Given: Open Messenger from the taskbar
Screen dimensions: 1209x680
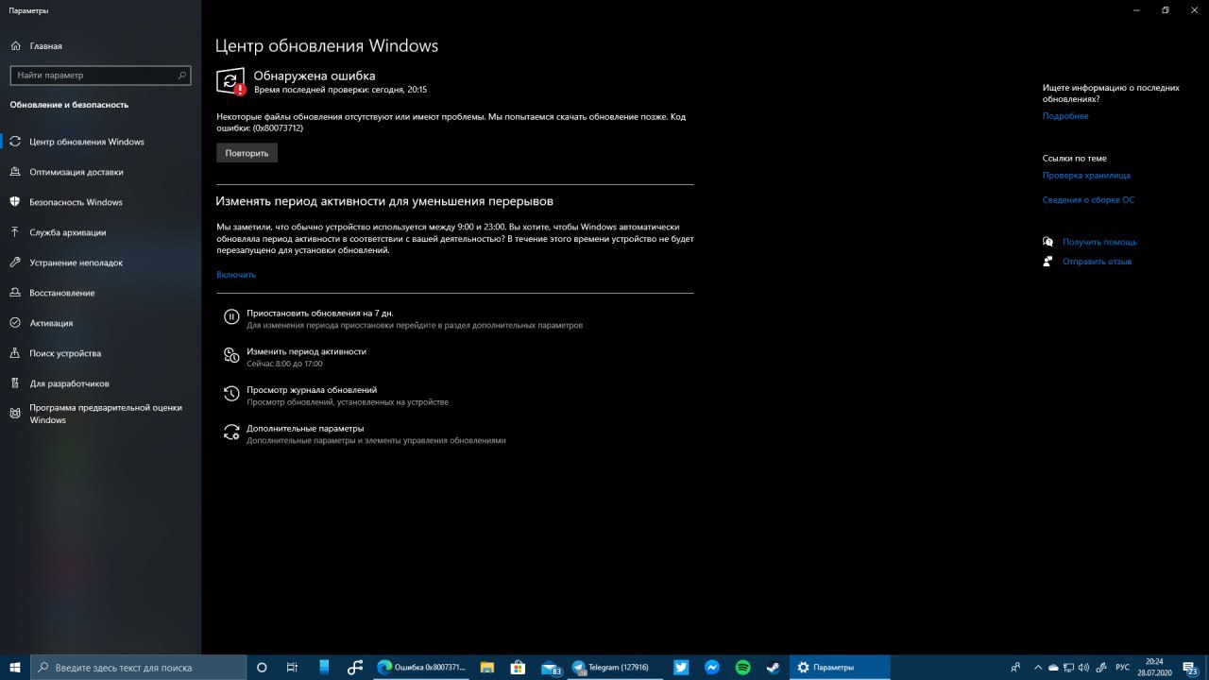Looking at the screenshot, I should point(712,667).
